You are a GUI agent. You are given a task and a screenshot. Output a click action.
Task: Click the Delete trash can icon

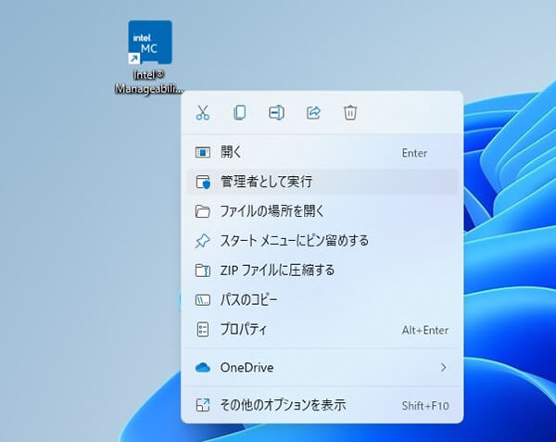point(350,113)
